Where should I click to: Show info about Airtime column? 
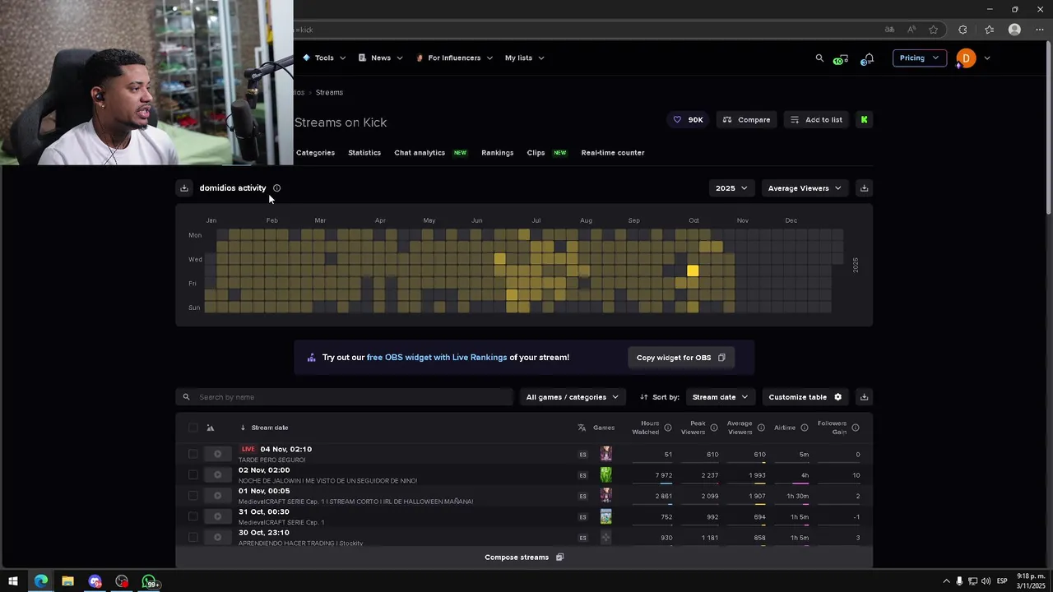pyautogui.click(x=805, y=428)
